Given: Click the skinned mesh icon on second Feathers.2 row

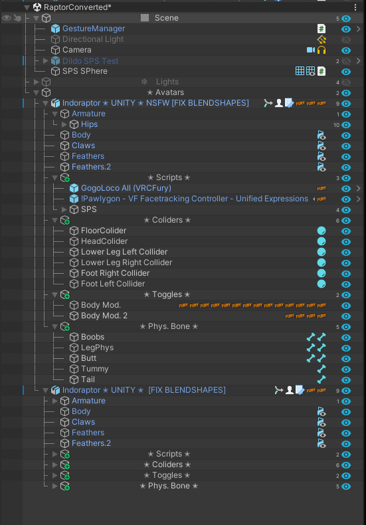Looking at the screenshot, I should point(321,444).
